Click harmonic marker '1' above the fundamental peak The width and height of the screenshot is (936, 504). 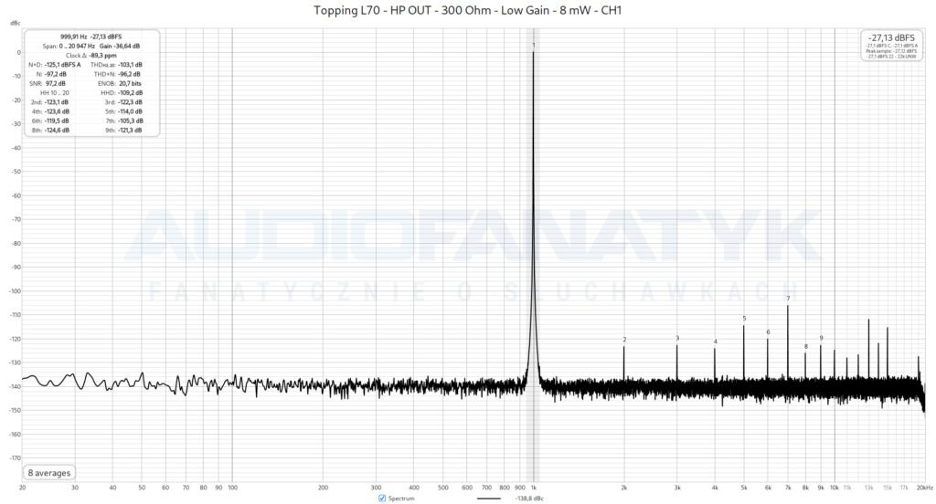(x=534, y=46)
